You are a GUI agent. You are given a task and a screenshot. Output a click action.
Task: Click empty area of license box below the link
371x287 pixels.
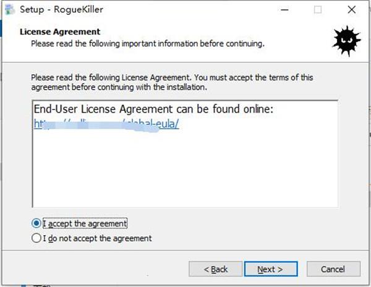[x=185, y=169]
